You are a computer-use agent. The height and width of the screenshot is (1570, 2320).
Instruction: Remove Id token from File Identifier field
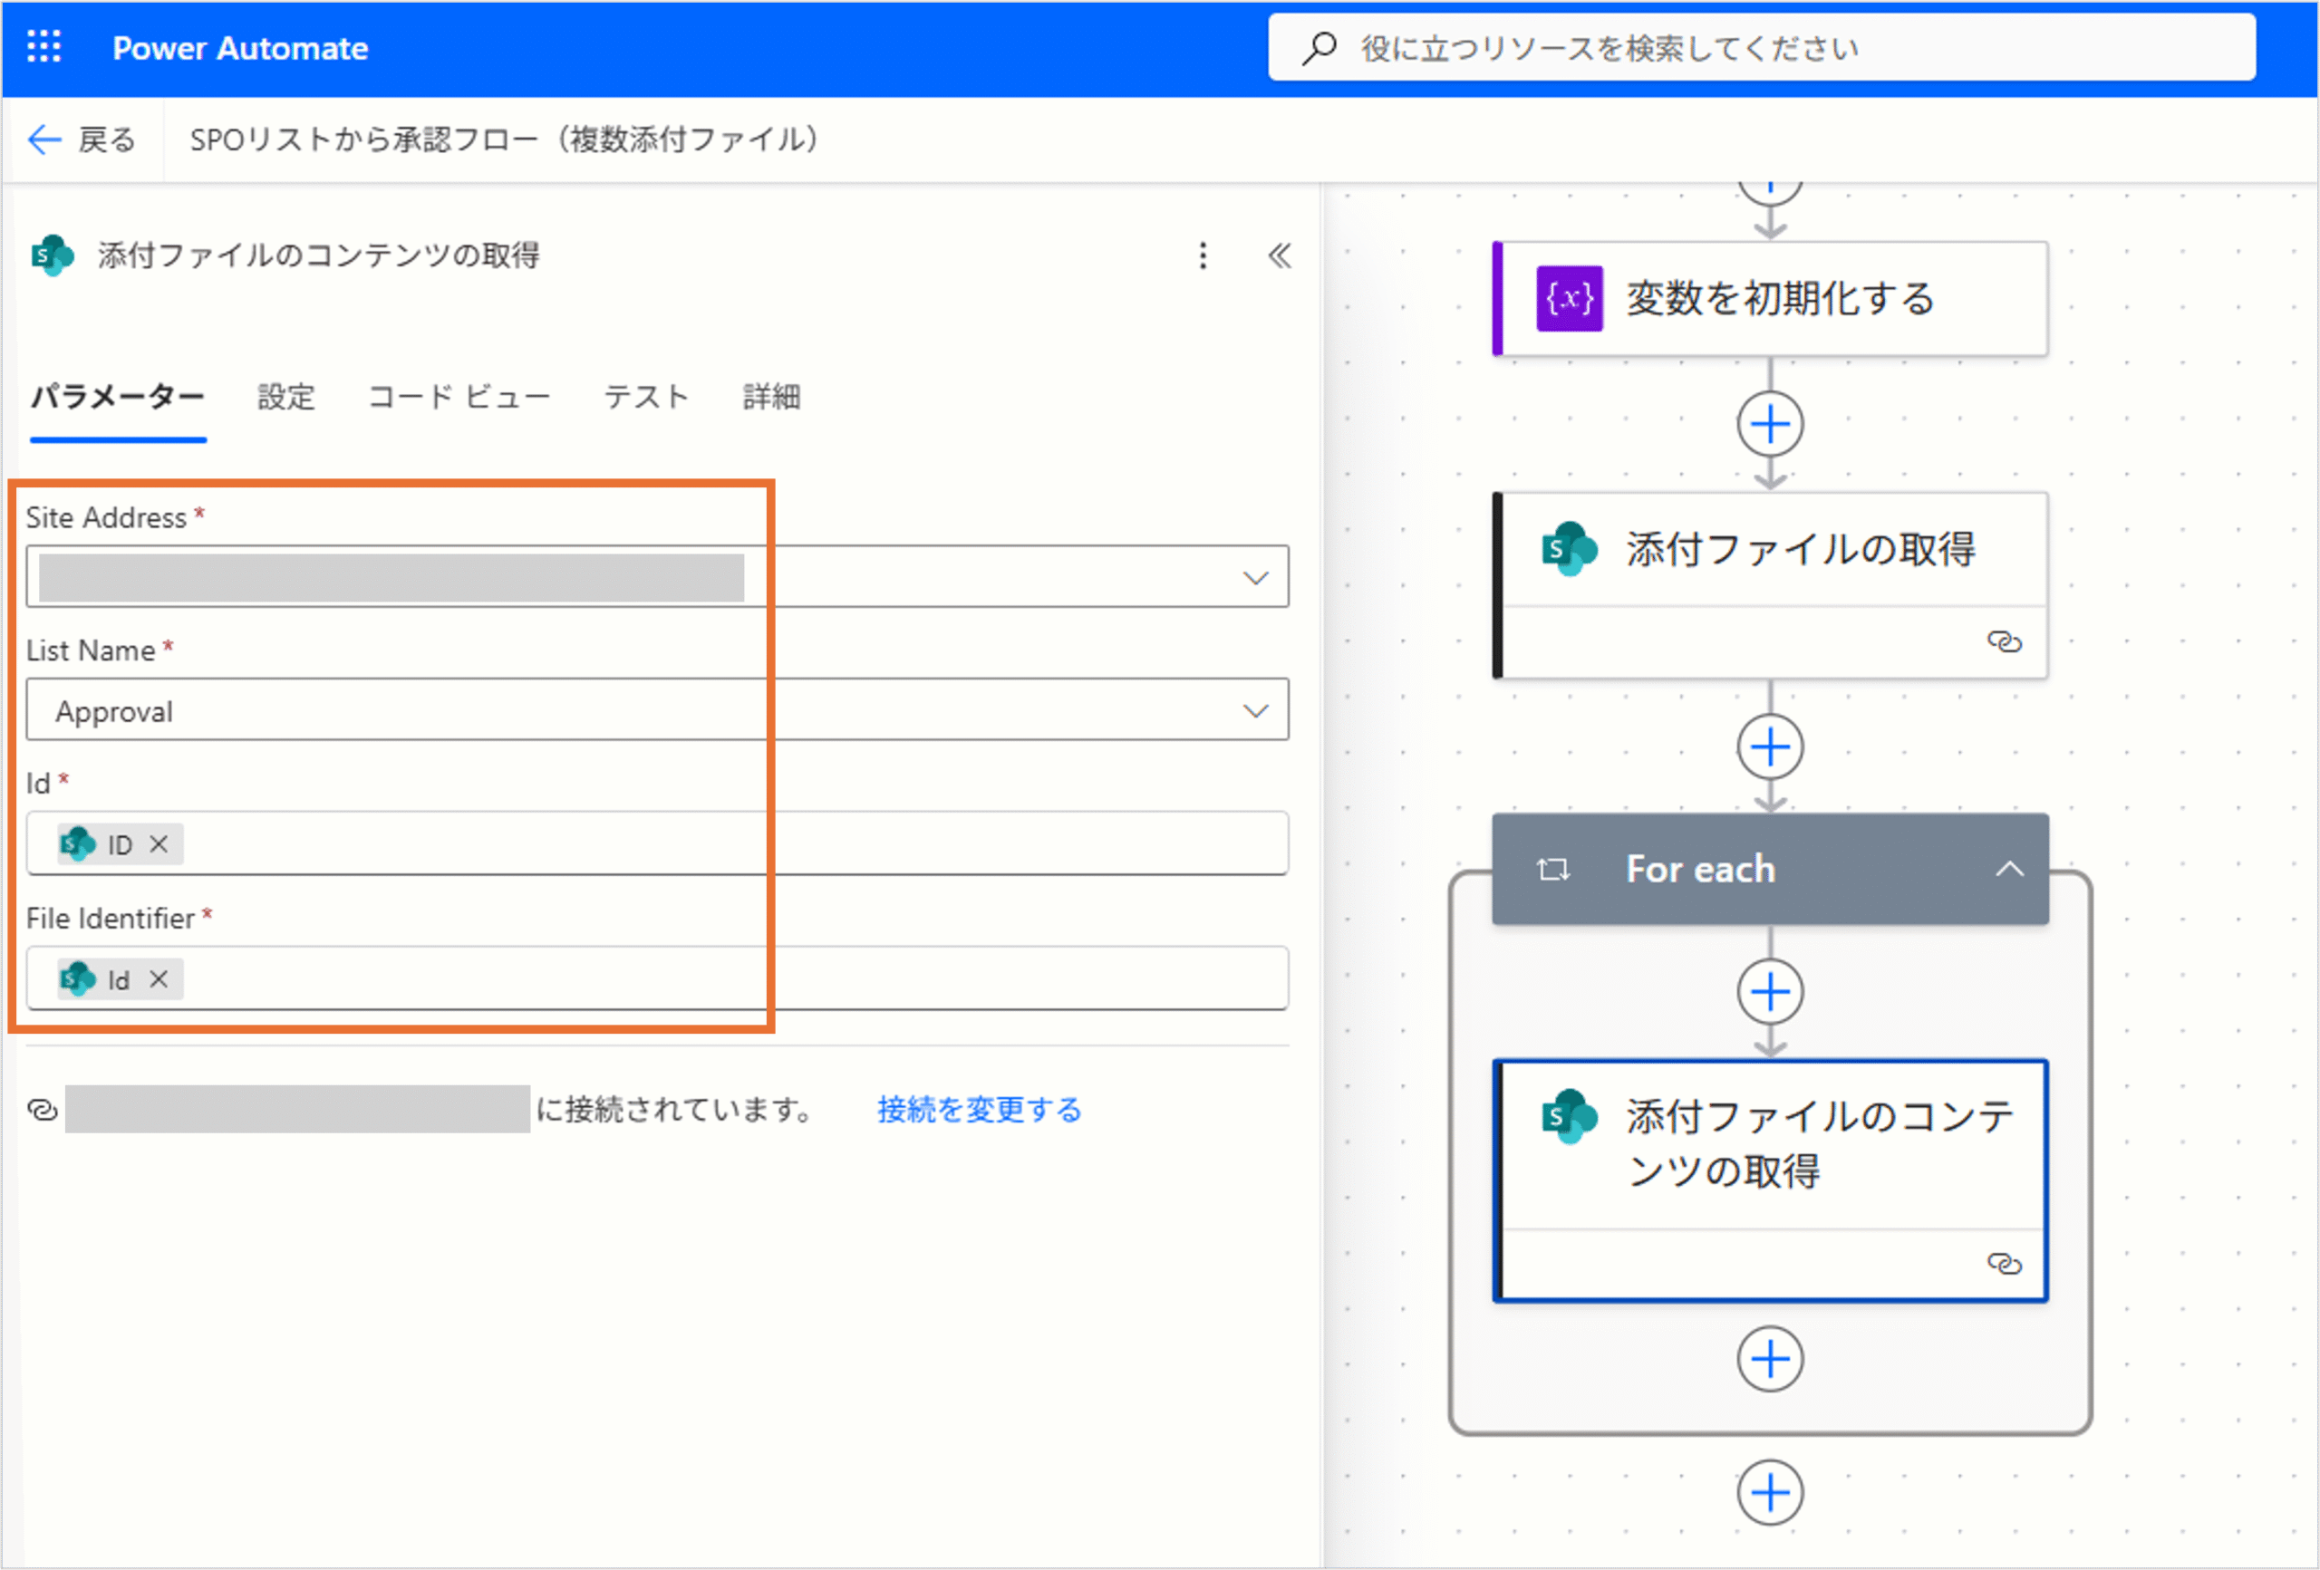click(159, 979)
